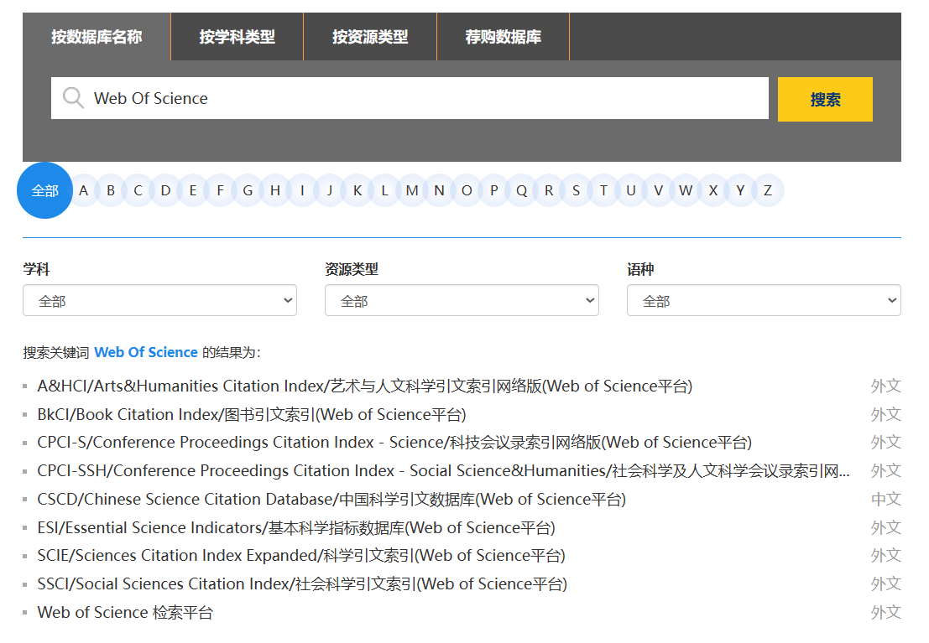The image size is (929, 643).
Task: Filter databases by letter B
Action: [x=111, y=190]
